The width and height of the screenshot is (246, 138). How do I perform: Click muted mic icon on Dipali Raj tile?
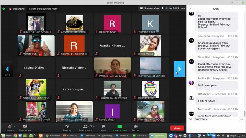(x=20, y=32)
